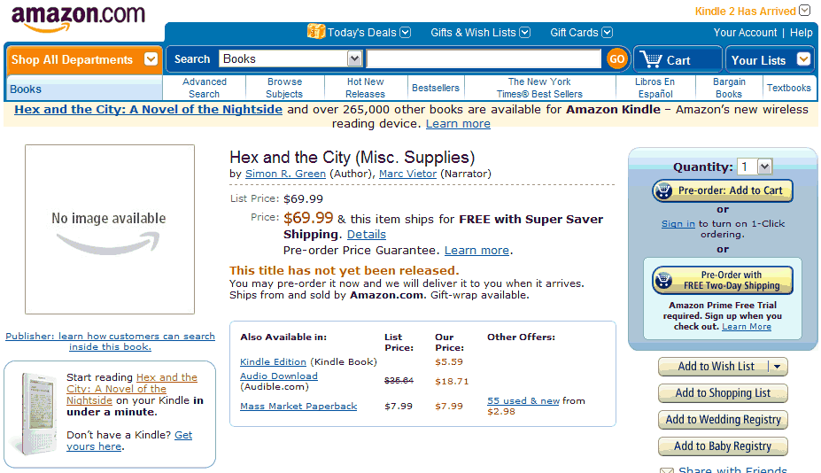Screen dimensions: 821x473
Task: Open the Kindle Edition link
Action: [x=273, y=361]
